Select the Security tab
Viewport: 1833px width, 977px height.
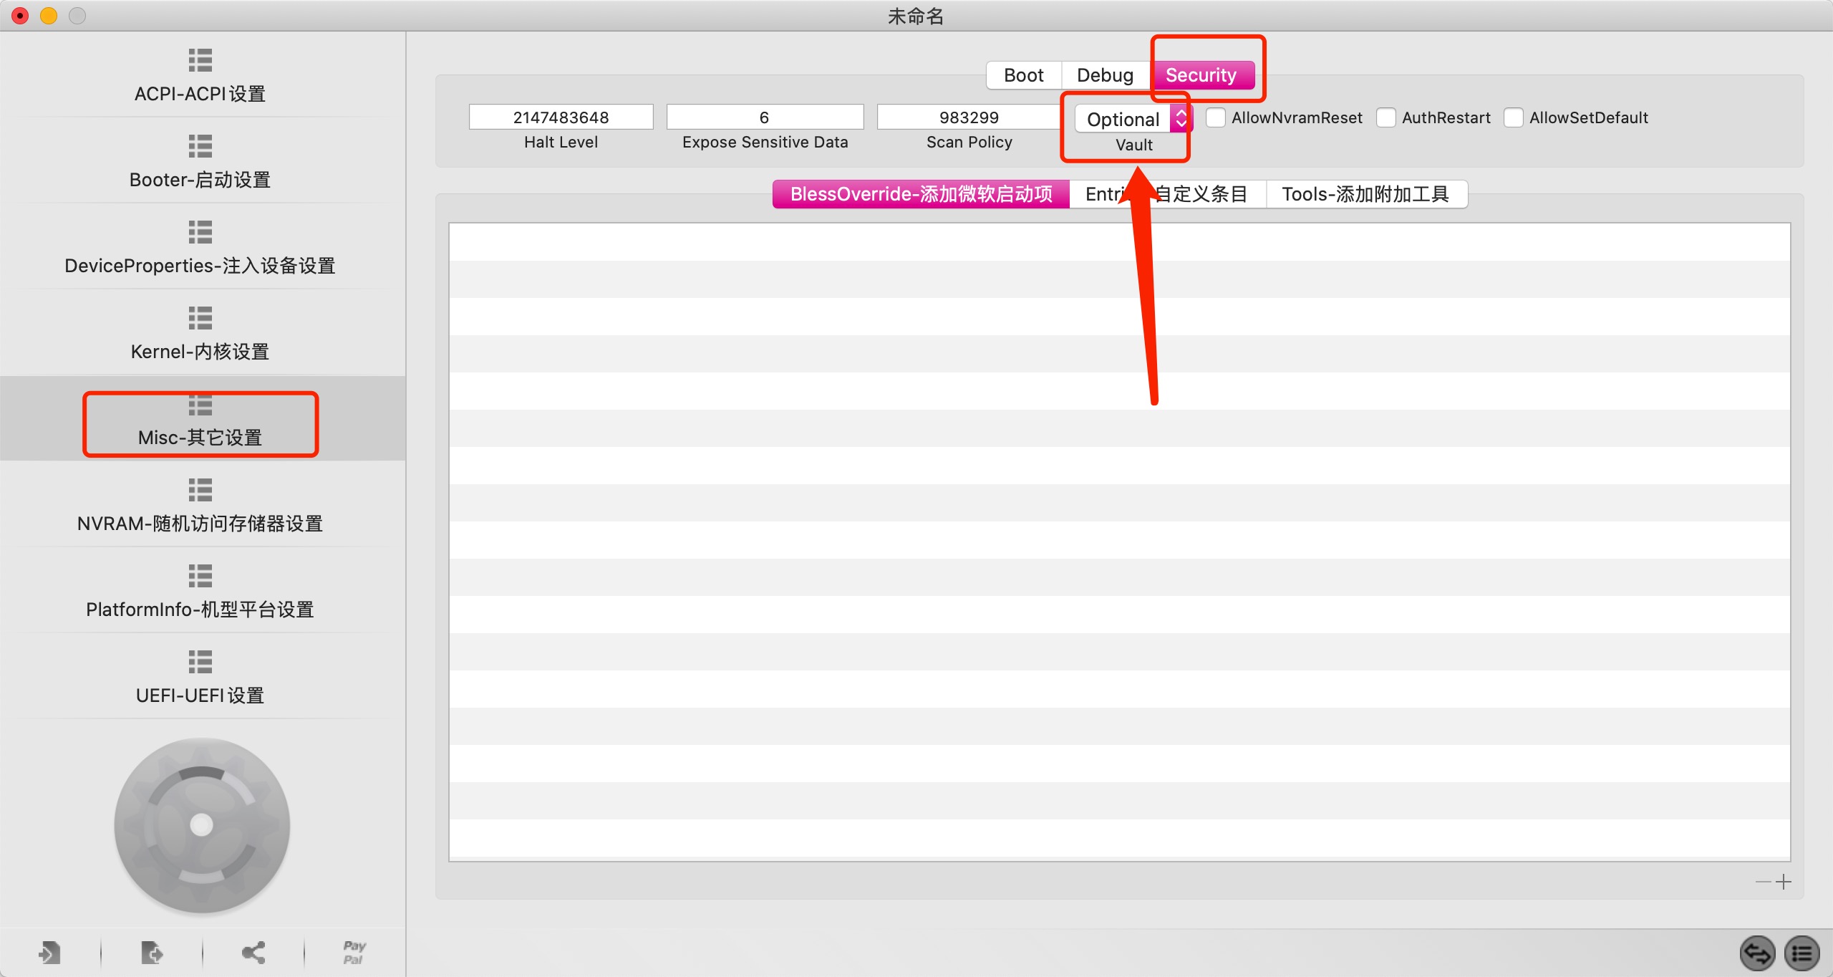[x=1201, y=75]
